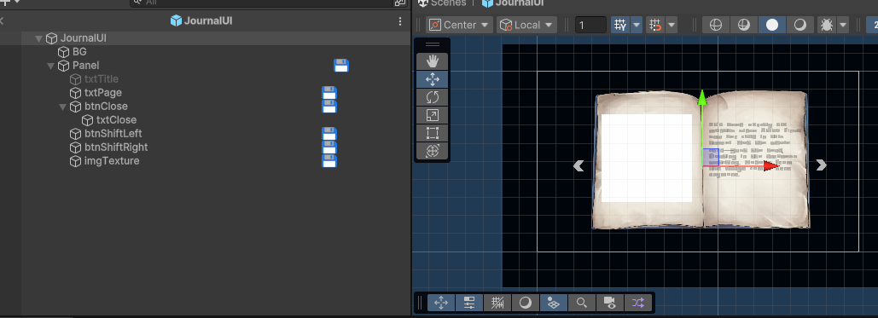Click the save icon on btnClose row

329,106
